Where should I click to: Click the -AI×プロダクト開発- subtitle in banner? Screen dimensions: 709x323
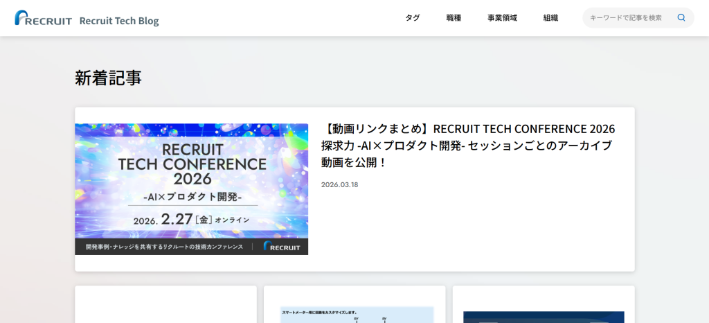(x=192, y=197)
